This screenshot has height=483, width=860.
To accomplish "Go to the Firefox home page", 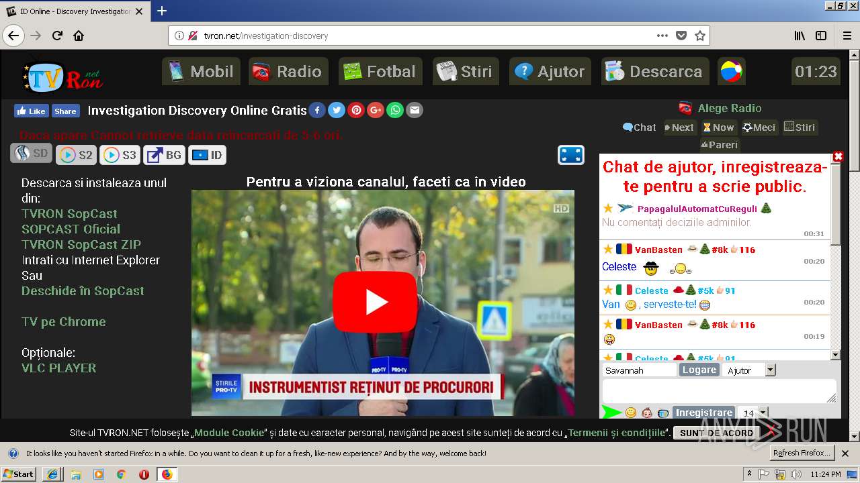I will pyautogui.click(x=79, y=36).
